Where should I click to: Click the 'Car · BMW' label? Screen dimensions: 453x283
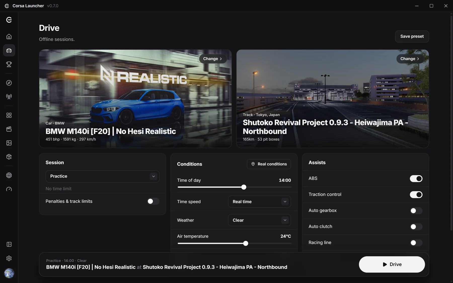click(55, 123)
